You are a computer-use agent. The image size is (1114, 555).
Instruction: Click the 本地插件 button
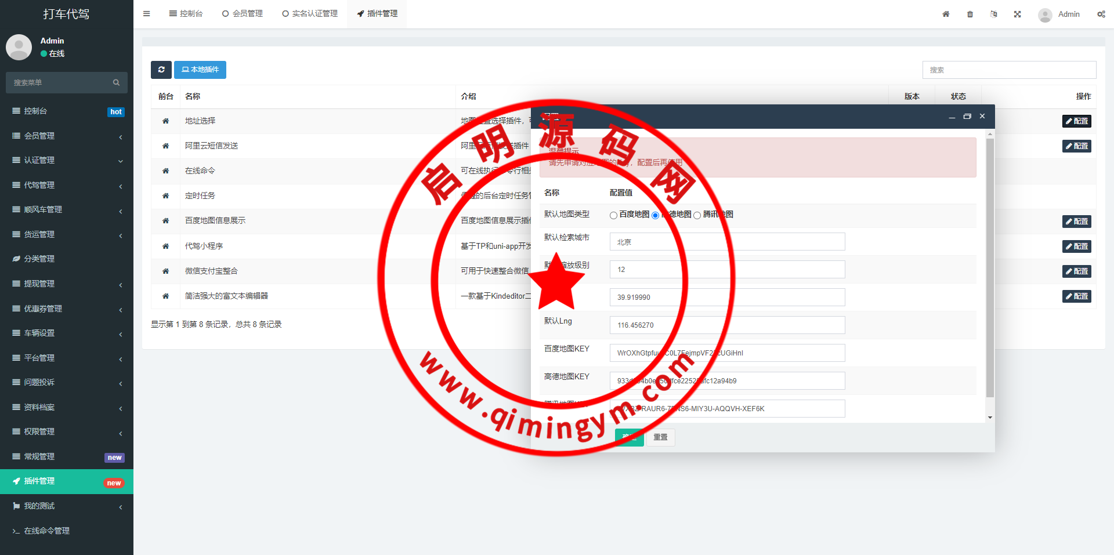click(200, 70)
